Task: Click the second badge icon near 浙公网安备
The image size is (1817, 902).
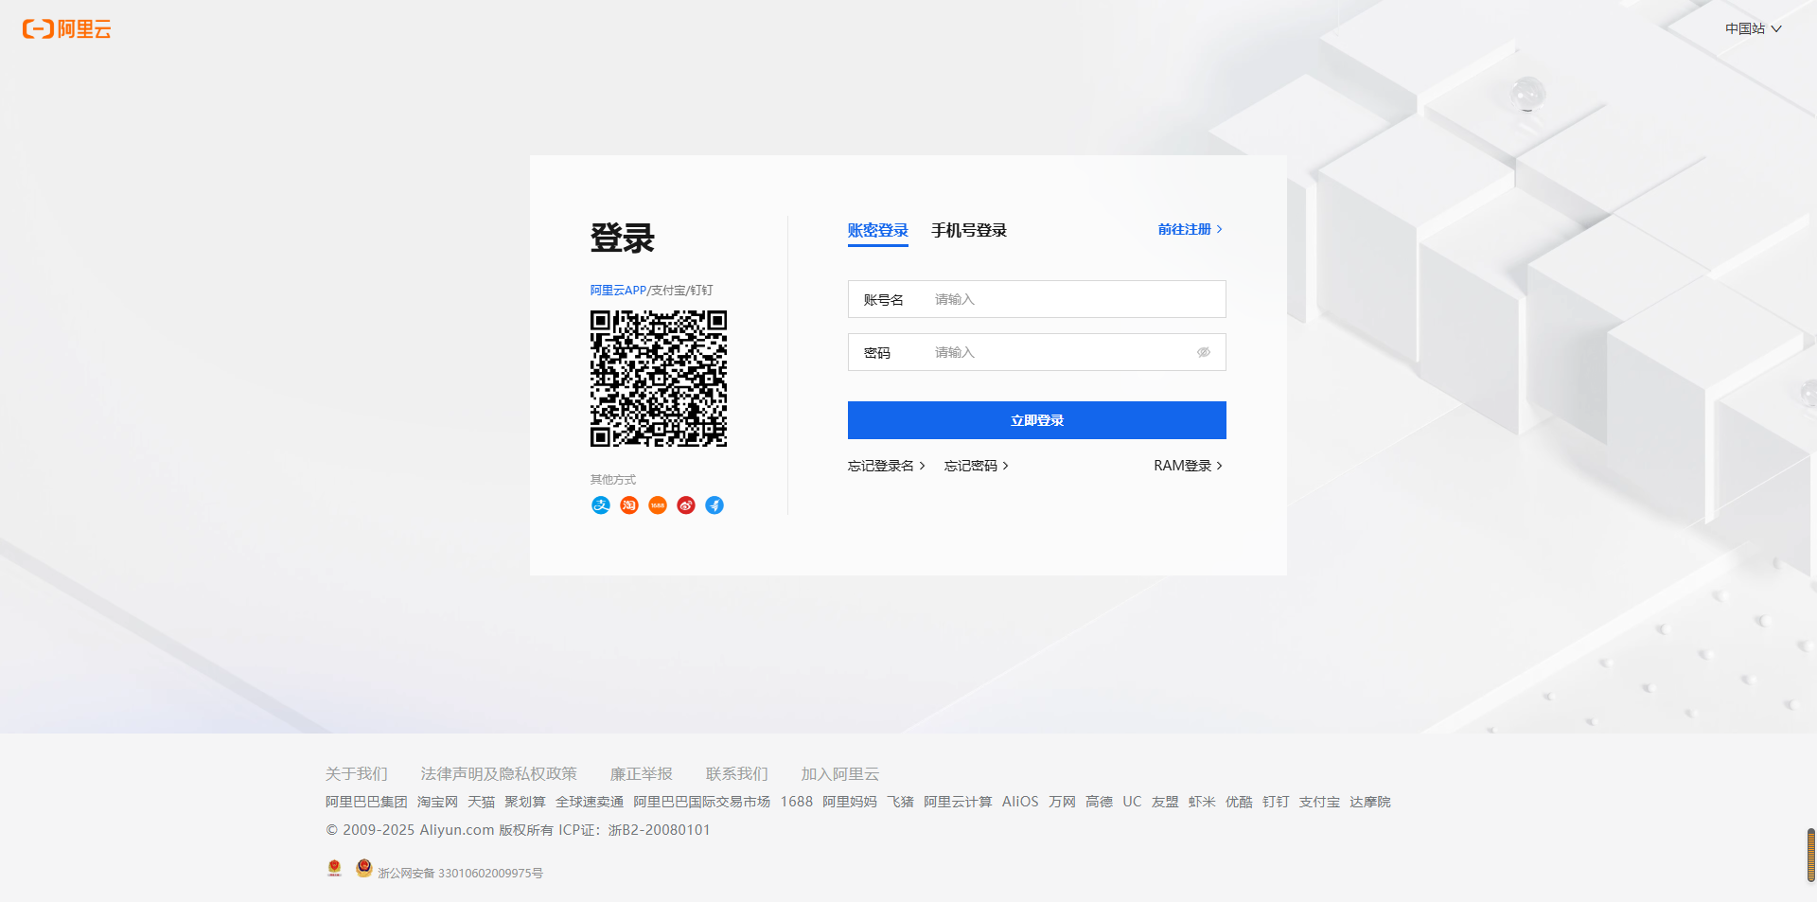Action: pyautogui.click(x=363, y=867)
